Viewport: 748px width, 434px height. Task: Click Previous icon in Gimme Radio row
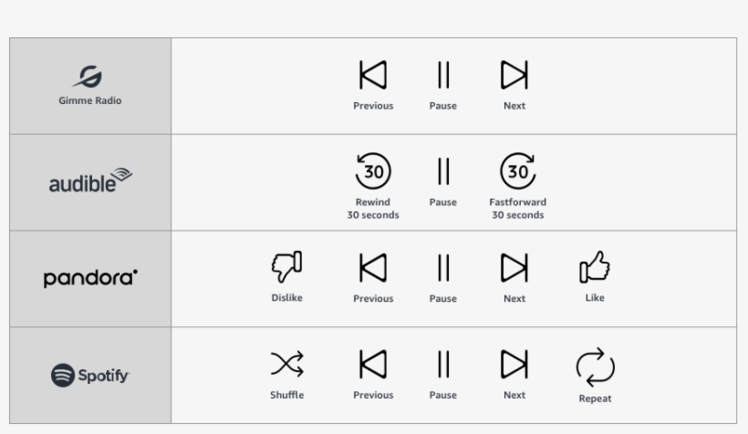point(372,75)
